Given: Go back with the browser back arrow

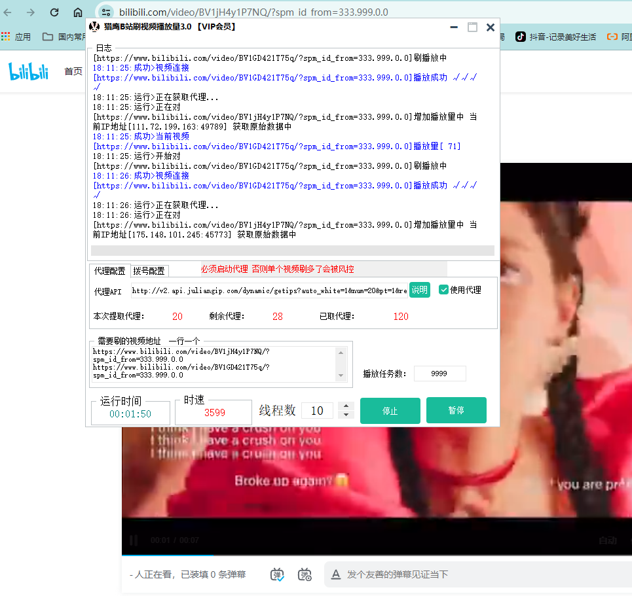Looking at the screenshot, I should (8, 12).
